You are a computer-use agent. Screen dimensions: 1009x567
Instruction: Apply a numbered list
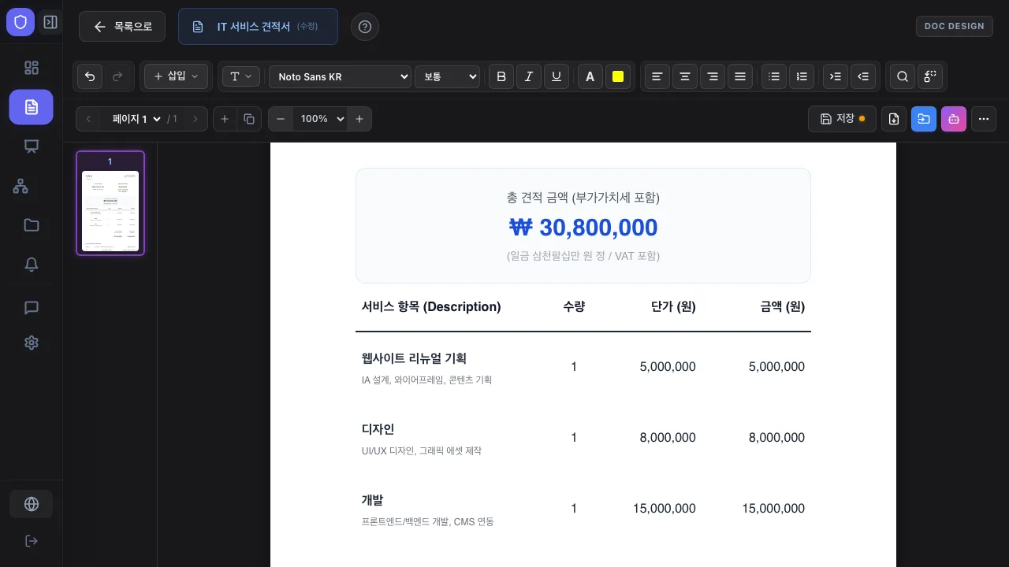(x=802, y=76)
